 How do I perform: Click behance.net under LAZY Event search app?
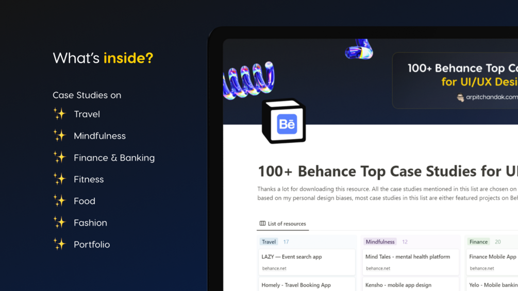pos(274,268)
